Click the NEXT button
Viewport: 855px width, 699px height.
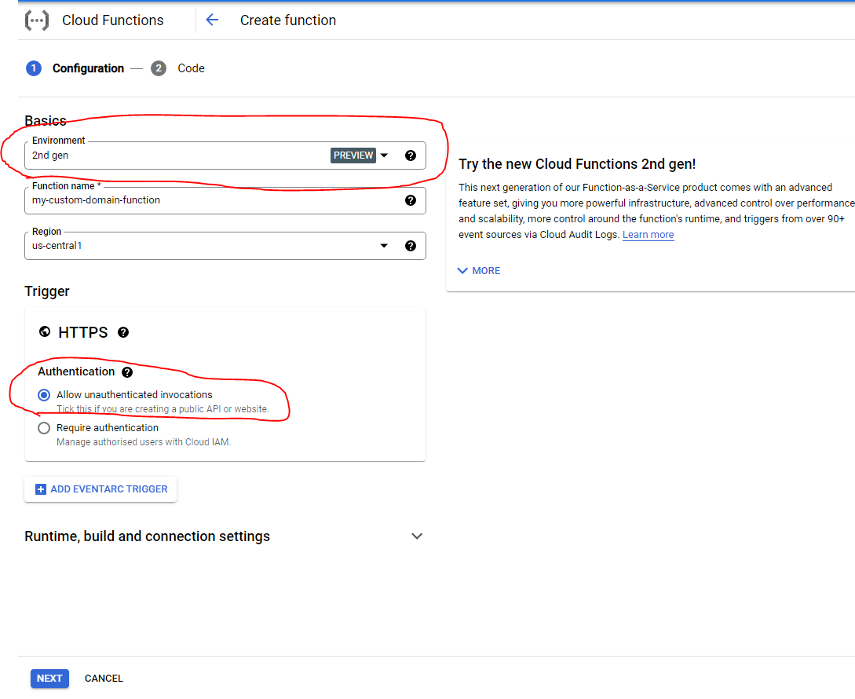[49, 679]
